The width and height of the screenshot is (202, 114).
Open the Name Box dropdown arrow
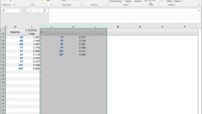19,10
